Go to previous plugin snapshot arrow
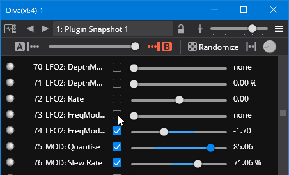289x175 pixels. coord(30,29)
